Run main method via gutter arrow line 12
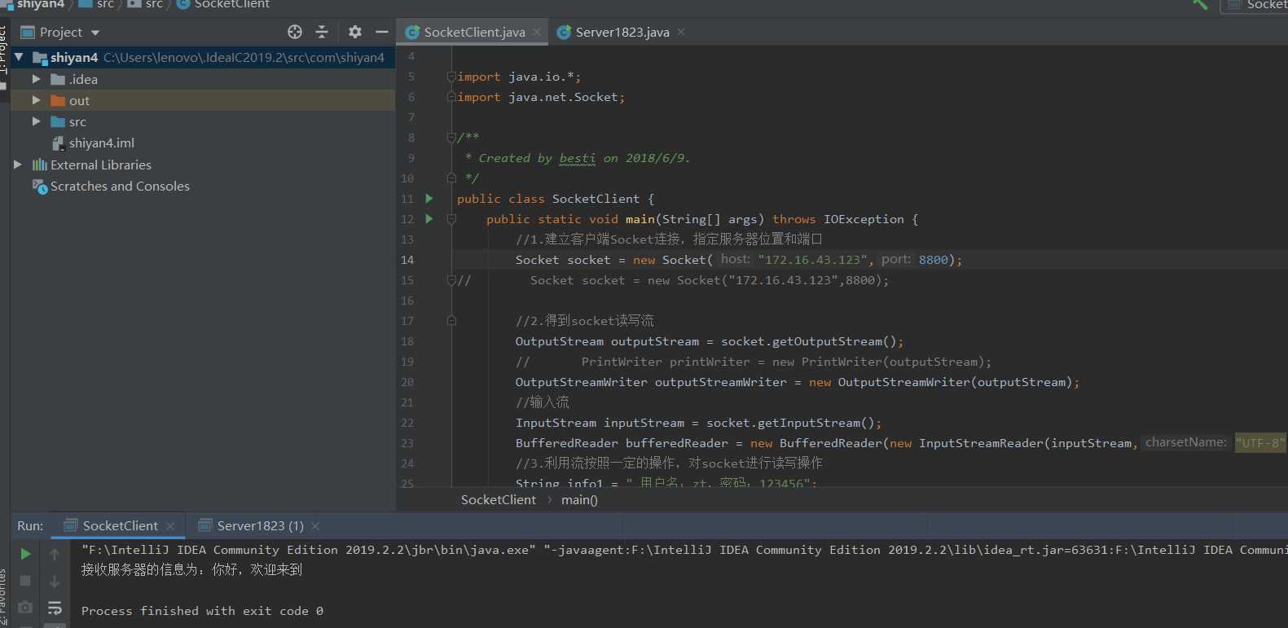1288x628 pixels. (429, 218)
